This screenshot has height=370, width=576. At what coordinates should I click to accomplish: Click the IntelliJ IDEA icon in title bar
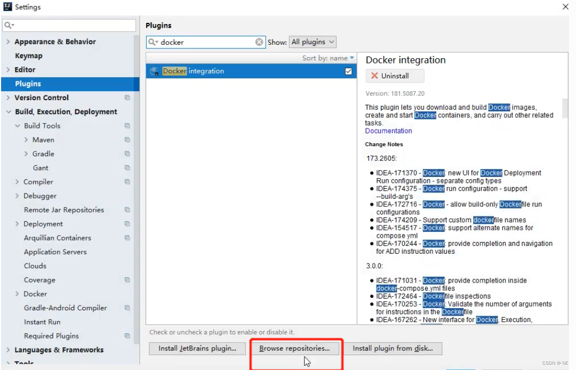[x=7, y=6]
